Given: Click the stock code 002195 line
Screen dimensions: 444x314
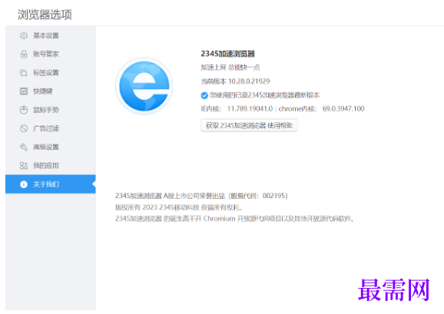Looking at the screenshot, I should pyautogui.click(x=201, y=196).
